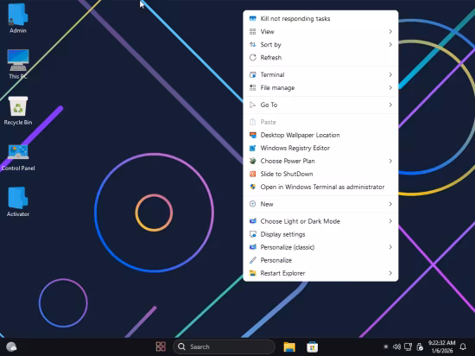Click the taskbar Search box
Image resolution: width=475 pixels, height=356 pixels.
tap(224, 346)
